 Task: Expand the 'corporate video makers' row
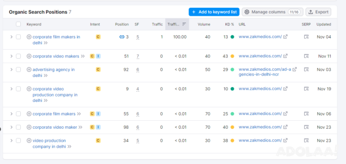click(x=11, y=56)
